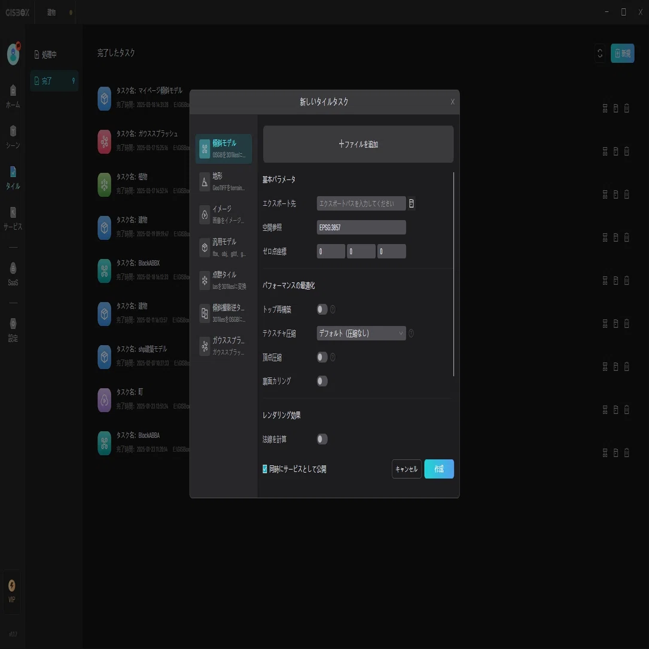
Task: Click the refresh icon next to 新規
Action: (600, 53)
